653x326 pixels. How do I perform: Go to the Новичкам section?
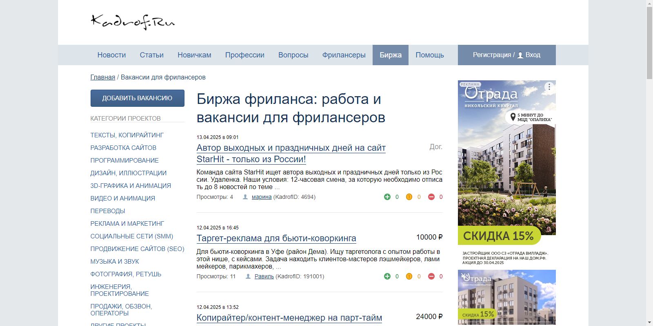(194, 55)
